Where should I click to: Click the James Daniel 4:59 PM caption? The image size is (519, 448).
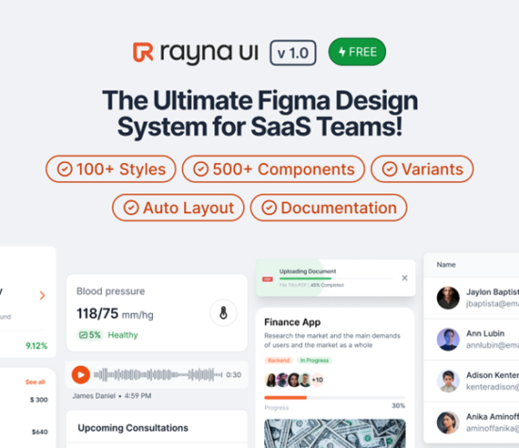(112, 396)
